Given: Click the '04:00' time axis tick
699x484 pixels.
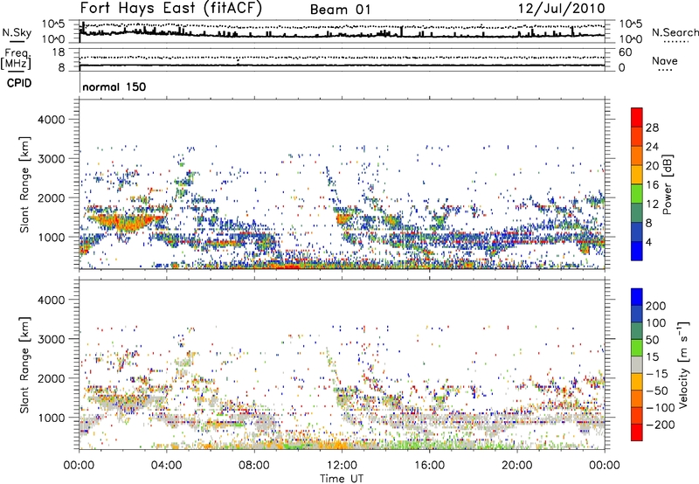Looking at the screenshot, I should pyautogui.click(x=166, y=466).
